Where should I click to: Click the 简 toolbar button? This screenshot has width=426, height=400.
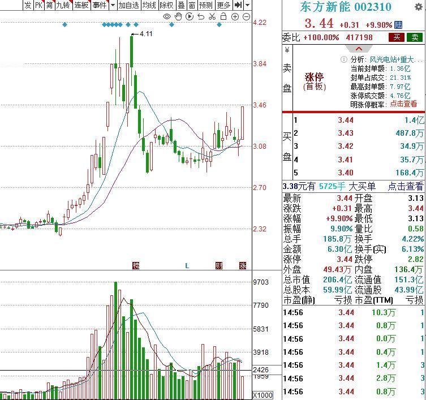49,5
